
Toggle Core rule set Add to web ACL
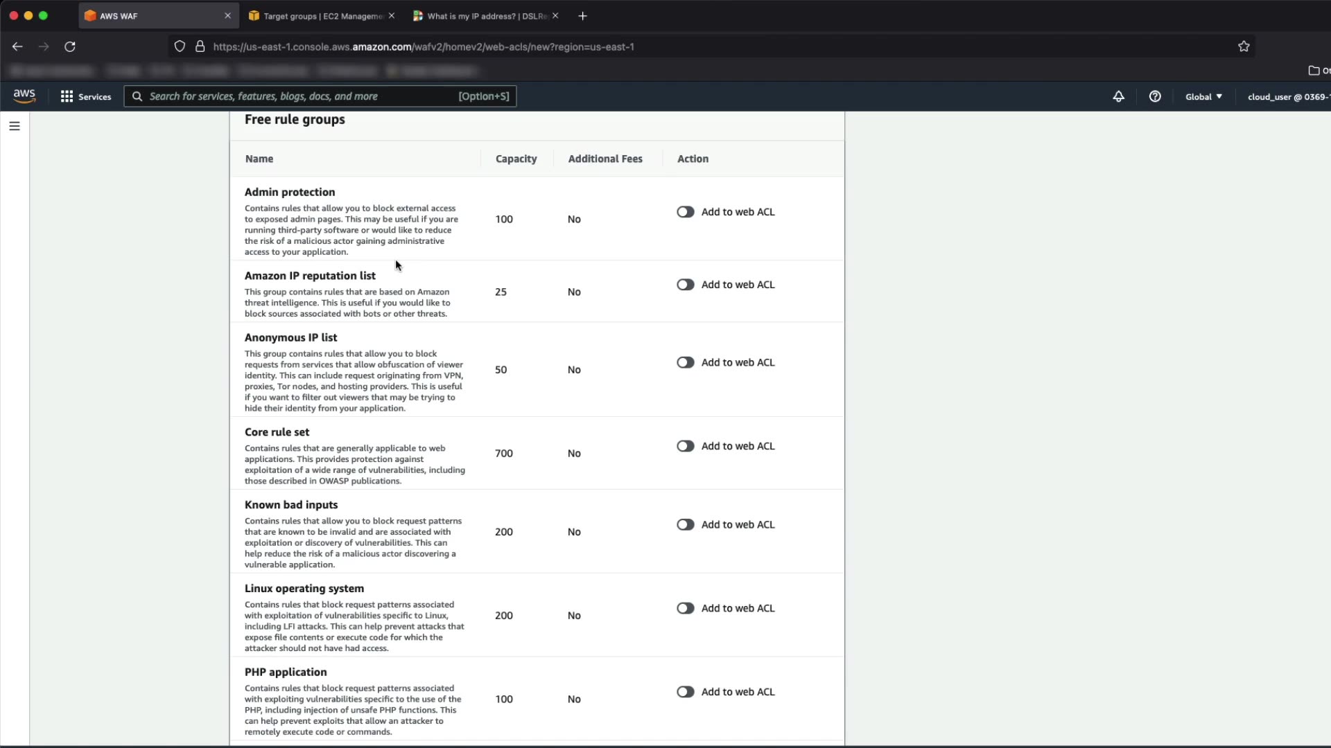(686, 446)
